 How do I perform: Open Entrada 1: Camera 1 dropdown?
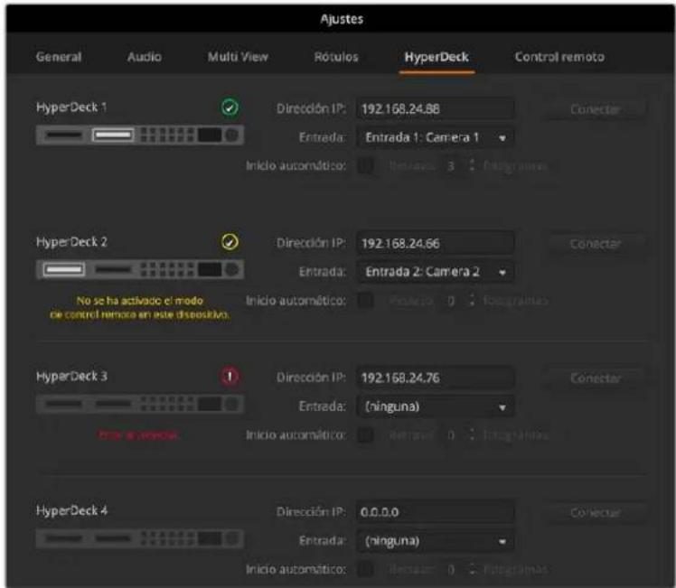coord(435,138)
